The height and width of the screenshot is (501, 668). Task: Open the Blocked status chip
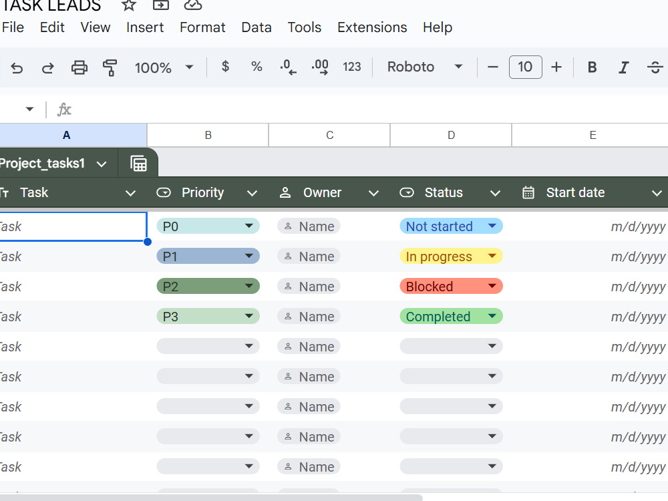[451, 286]
